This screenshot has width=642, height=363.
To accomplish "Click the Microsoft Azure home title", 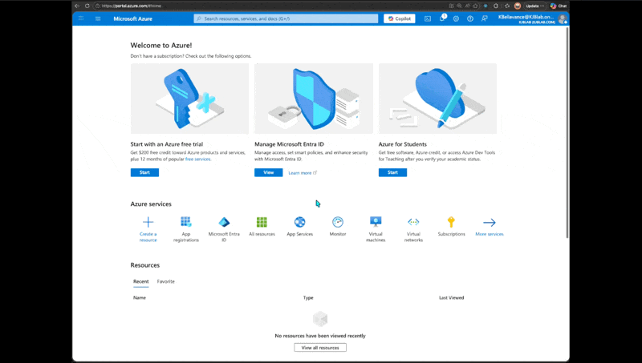I will pyautogui.click(x=132, y=18).
